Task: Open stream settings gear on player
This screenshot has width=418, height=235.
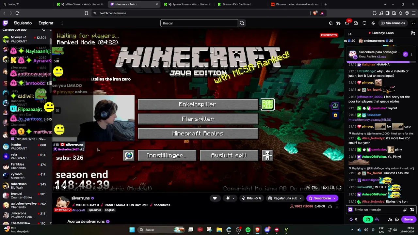Action: pyautogui.click(x=325, y=187)
